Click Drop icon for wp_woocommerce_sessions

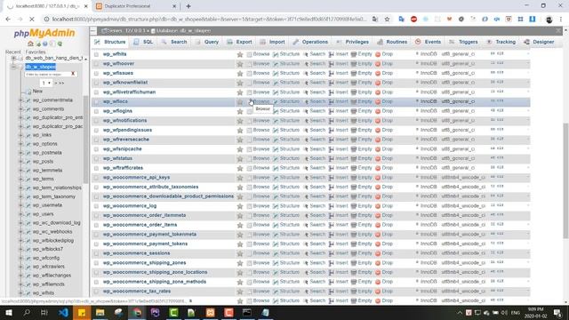coord(378,253)
